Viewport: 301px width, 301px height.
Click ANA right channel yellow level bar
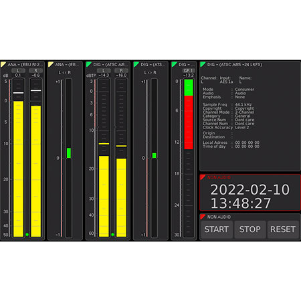tap(36, 171)
